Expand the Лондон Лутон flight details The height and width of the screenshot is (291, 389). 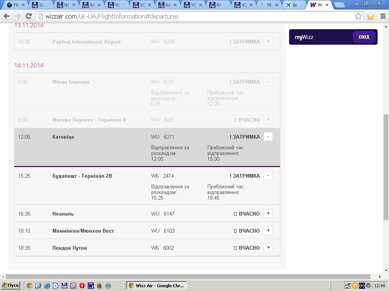tap(268, 248)
